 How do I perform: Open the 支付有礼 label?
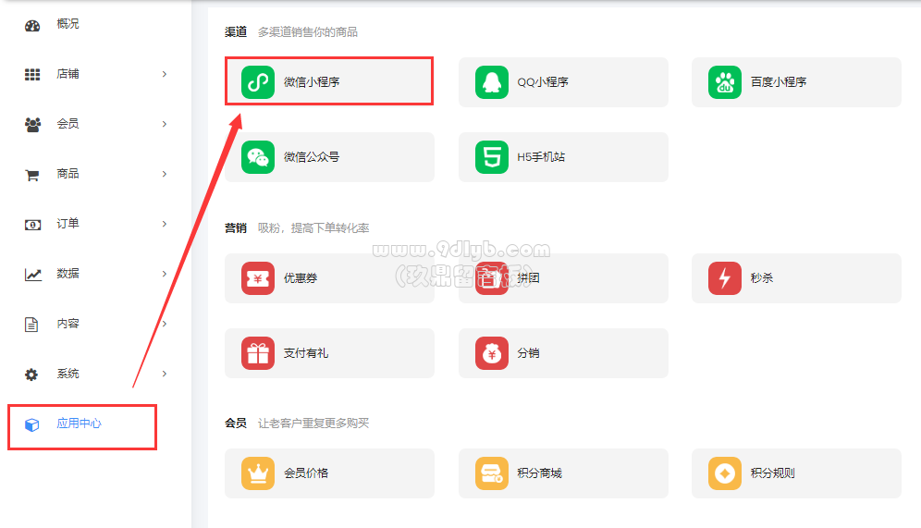[x=305, y=353]
